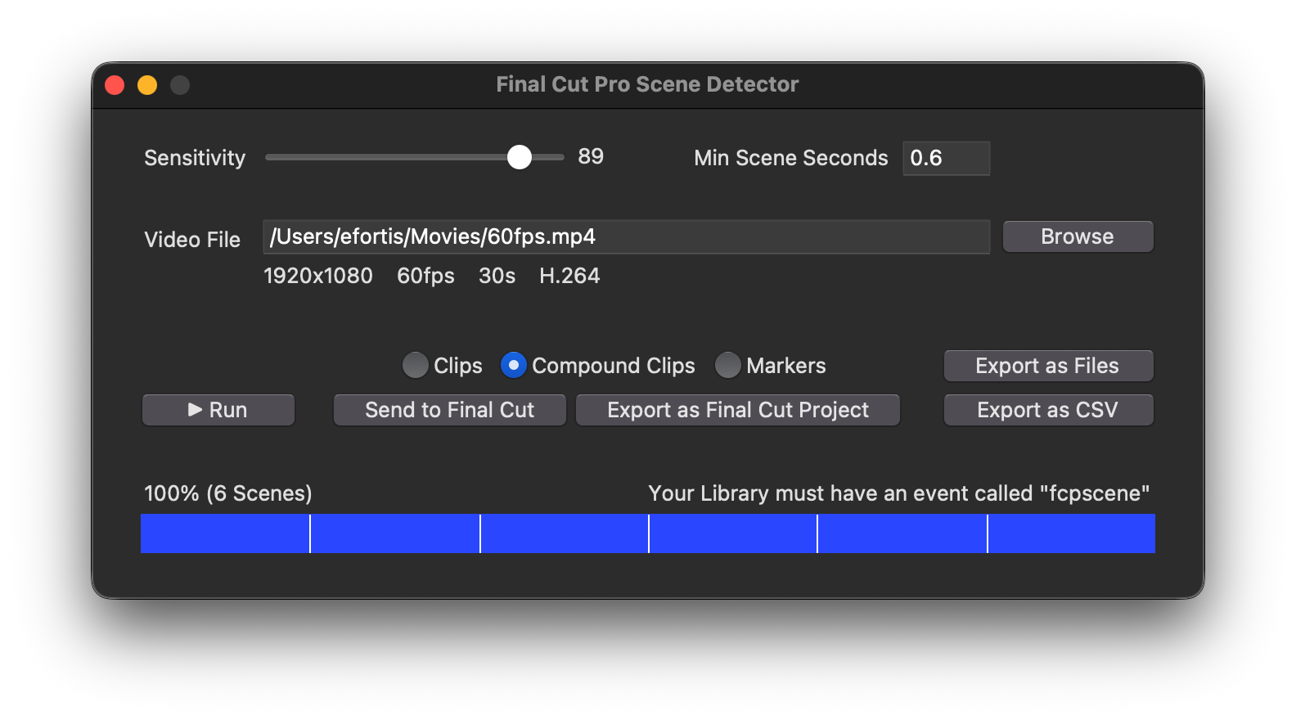Click the last scene segment in progress bar

coord(1072,533)
